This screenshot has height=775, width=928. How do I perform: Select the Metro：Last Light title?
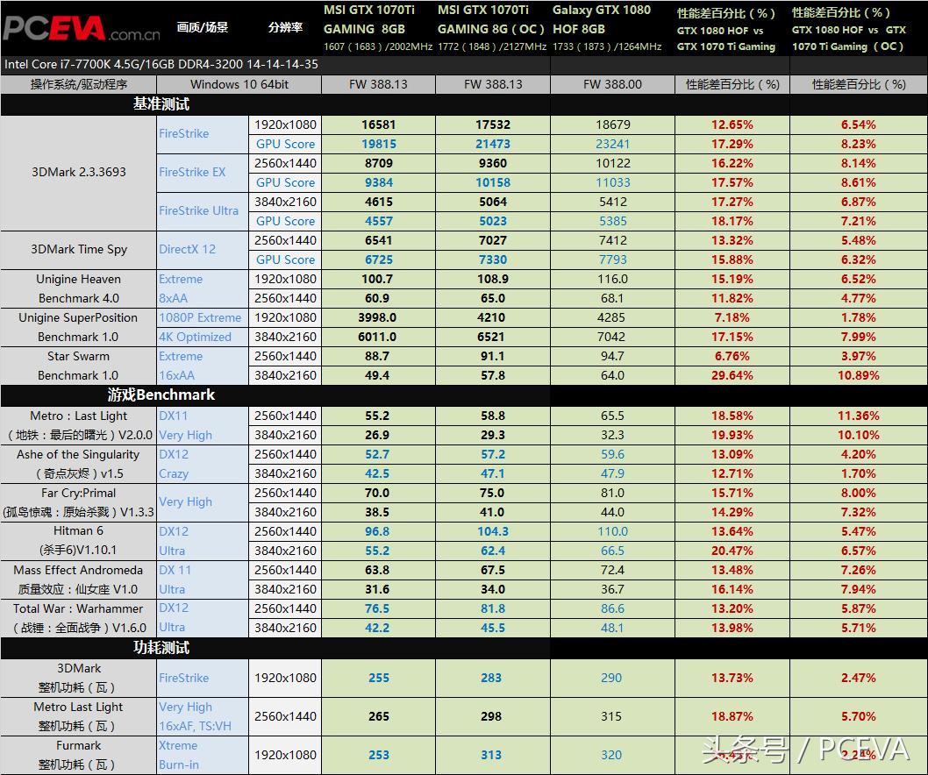[x=79, y=416]
